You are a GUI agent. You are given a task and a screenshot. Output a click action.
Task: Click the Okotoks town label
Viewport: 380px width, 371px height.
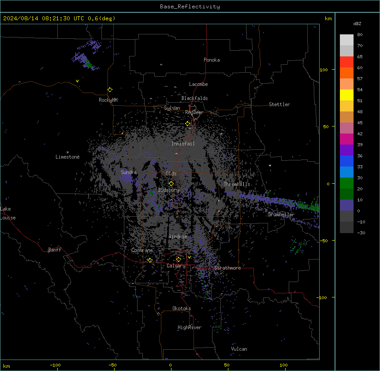(182, 308)
